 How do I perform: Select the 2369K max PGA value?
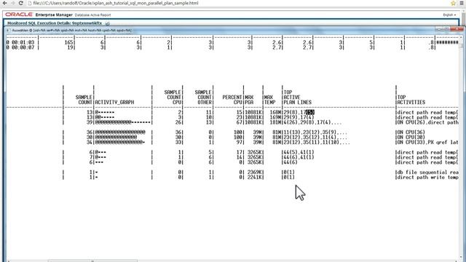[x=254, y=172]
